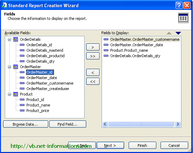Click the OrderDetails table icon
193x153 pixels.
coord(16,39)
